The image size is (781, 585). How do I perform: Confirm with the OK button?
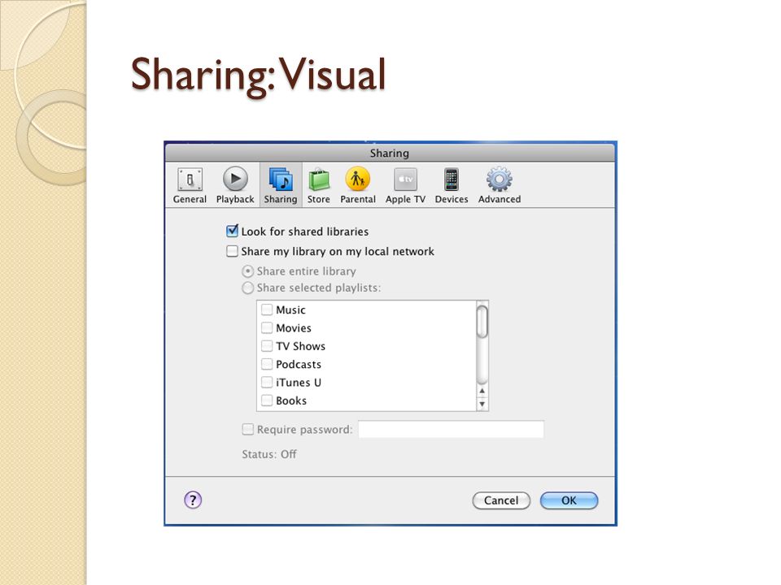pos(569,500)
